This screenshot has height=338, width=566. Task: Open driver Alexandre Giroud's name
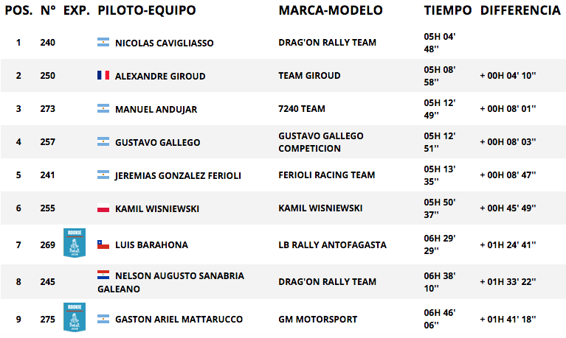pyautogui.click(x=160, y=76)
